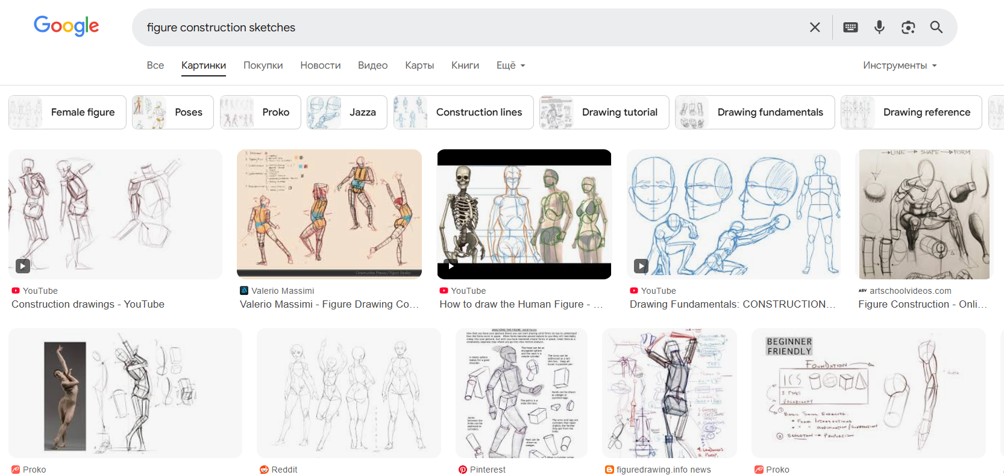The height and width of the screenshot is (475, 1004).
Task: Open artschoolvideos Figure Construction thumbnail
Action: [924, 214]
